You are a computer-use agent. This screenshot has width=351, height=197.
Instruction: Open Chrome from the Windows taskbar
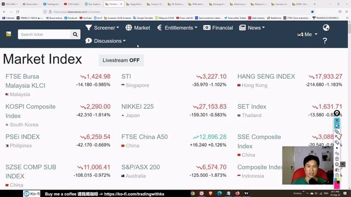pyautogui.click(x=193, y=193)
